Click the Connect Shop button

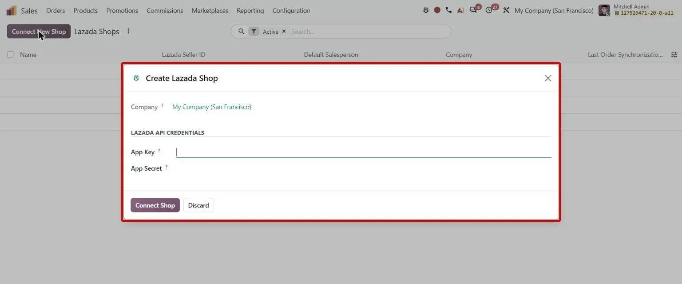coord(155,205)
